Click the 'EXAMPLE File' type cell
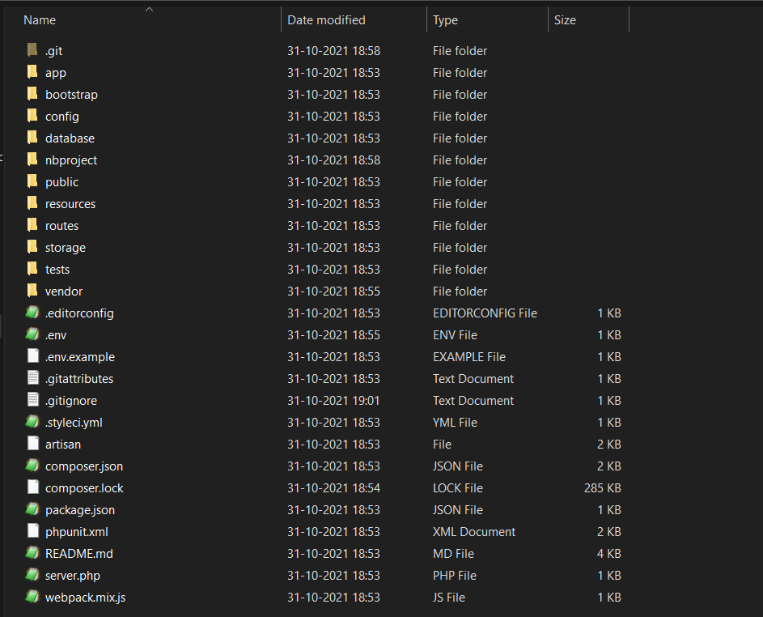 469,357
